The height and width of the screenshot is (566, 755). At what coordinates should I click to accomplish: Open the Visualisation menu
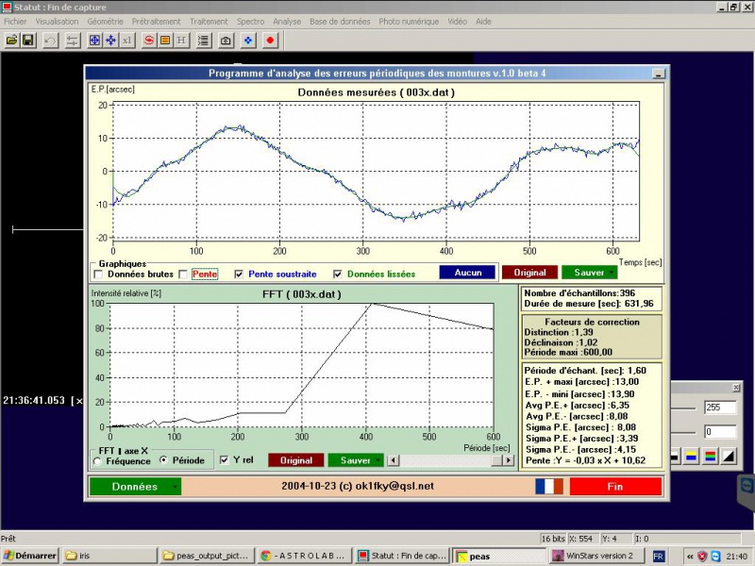[x=57, y=22]
